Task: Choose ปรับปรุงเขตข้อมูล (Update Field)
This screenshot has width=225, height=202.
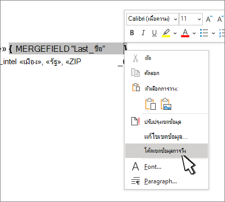Action: pyautogui.click(x=167, y=122)
